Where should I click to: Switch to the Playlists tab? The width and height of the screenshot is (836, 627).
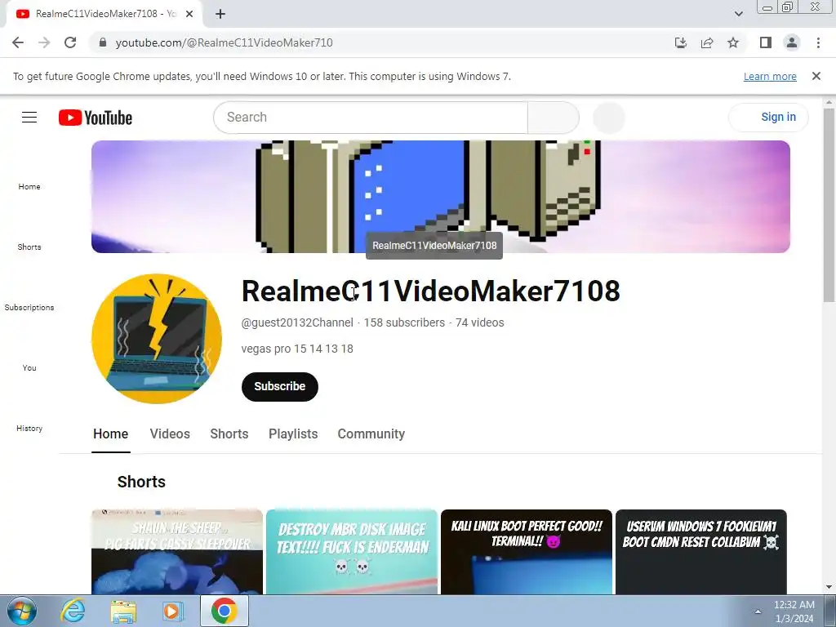[293, 434]
